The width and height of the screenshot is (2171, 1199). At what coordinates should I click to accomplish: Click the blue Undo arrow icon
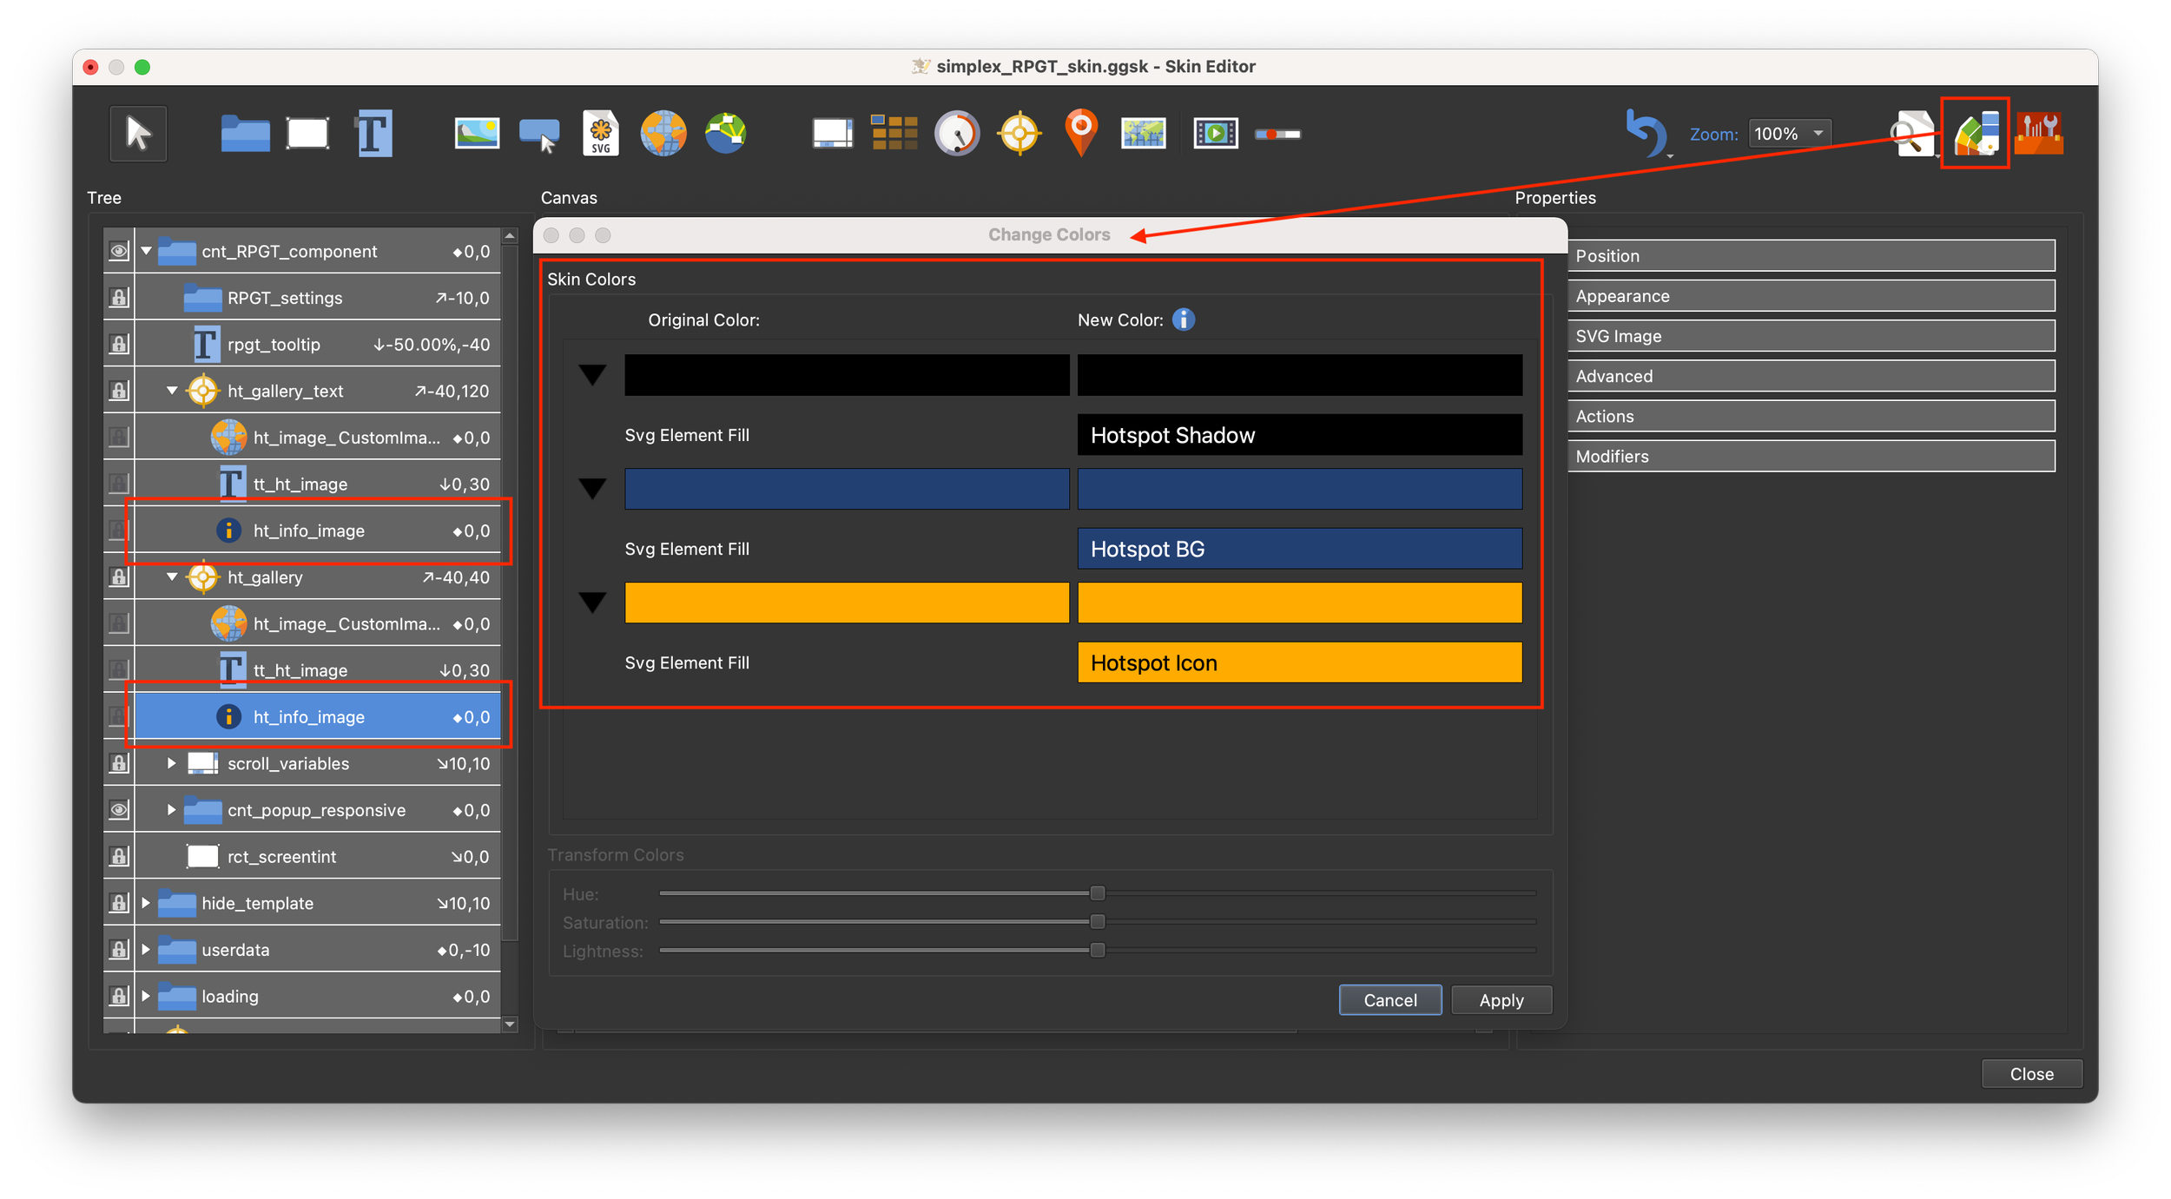[x=1645, y=132]
